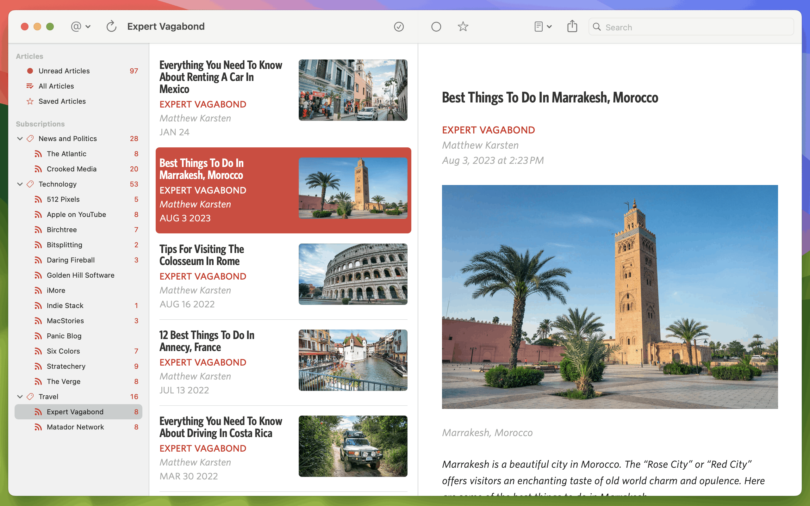The image size is (810, 506).
Task: Open Saved Articles
Action: [78, 101]
